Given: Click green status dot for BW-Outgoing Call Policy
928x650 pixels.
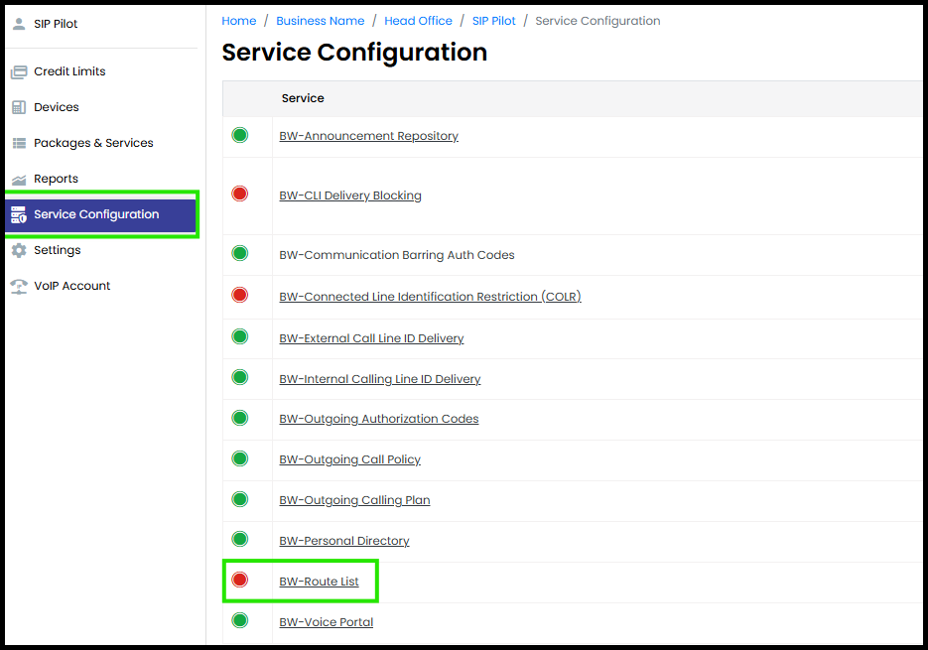Looking at the screenshot, I should coord(240,458).
